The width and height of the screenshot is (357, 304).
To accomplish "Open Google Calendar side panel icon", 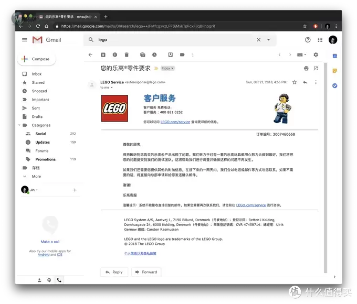I will pos(334,56).
